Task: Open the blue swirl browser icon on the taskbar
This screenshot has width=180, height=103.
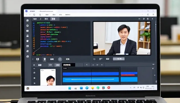Action: tap(87, 88)
